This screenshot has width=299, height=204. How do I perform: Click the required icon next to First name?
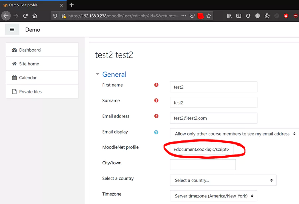pos(156,85)
